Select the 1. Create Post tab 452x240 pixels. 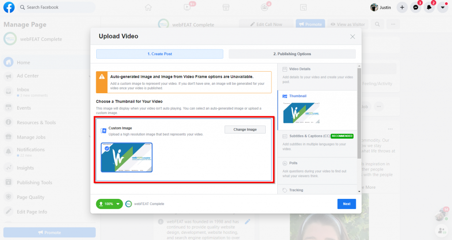(x=160, y=54)
